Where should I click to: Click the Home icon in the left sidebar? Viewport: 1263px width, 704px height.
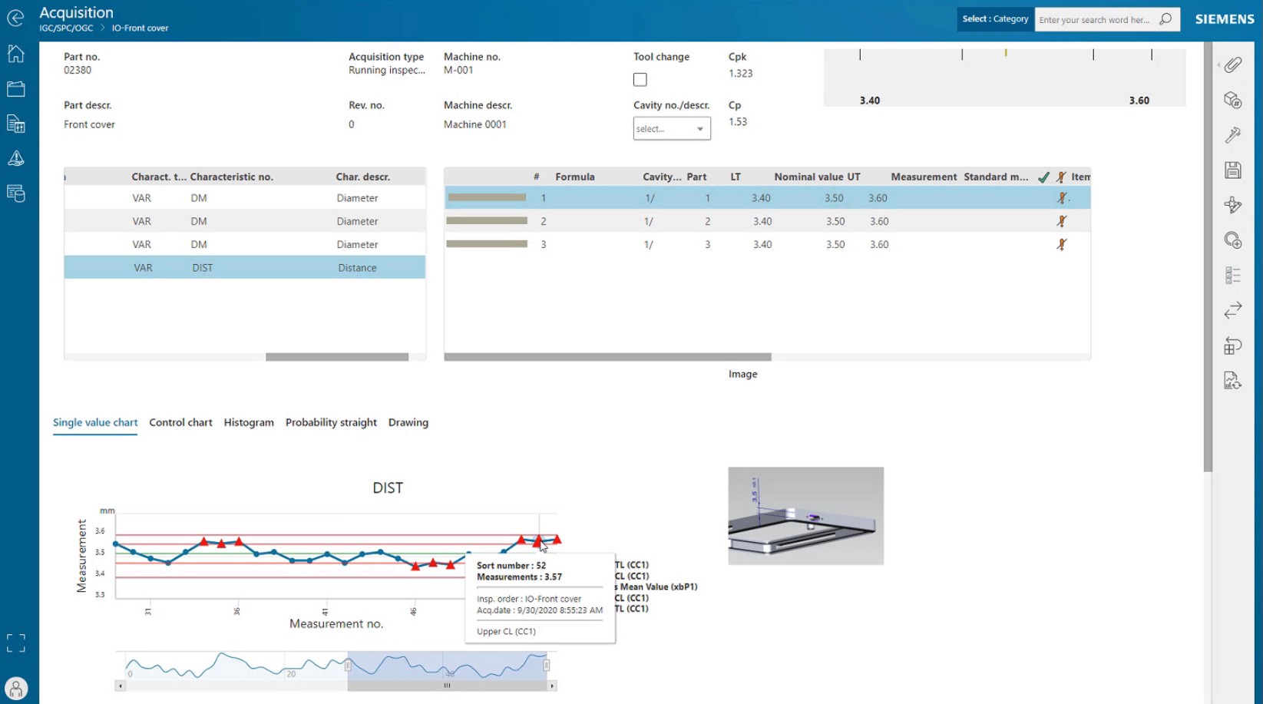tap(15, 54)
